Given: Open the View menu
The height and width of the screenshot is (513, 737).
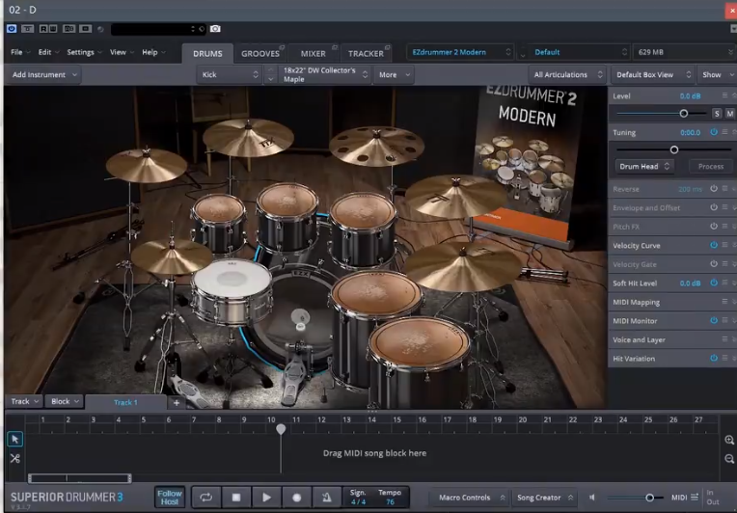Looking at the screenshot, I should coord(122,52).
